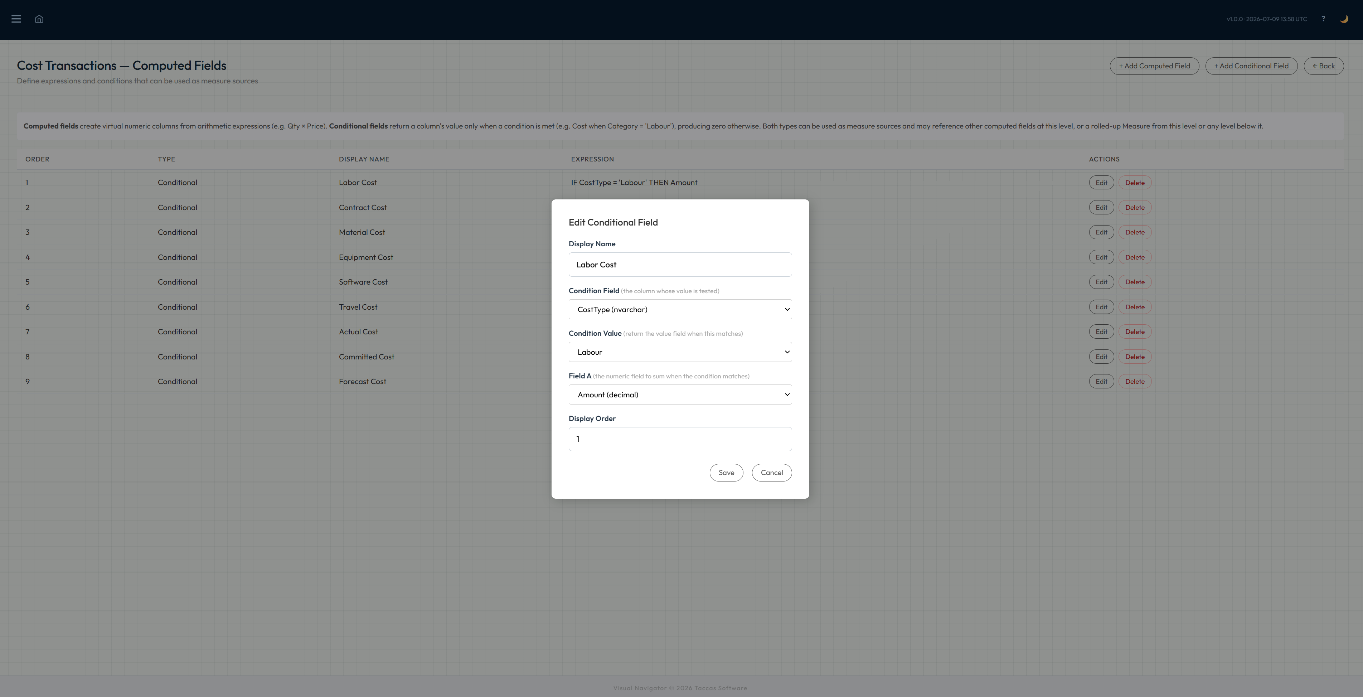Viewport: 1363px width, 697px height.
Task: Edit the Material Cost row
Action: (x=1101, y=232)
